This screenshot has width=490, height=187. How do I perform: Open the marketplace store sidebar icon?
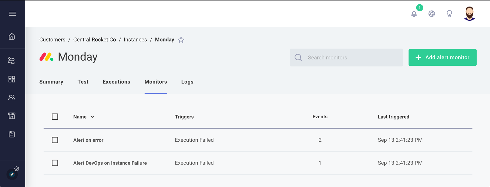pos(12,116)
